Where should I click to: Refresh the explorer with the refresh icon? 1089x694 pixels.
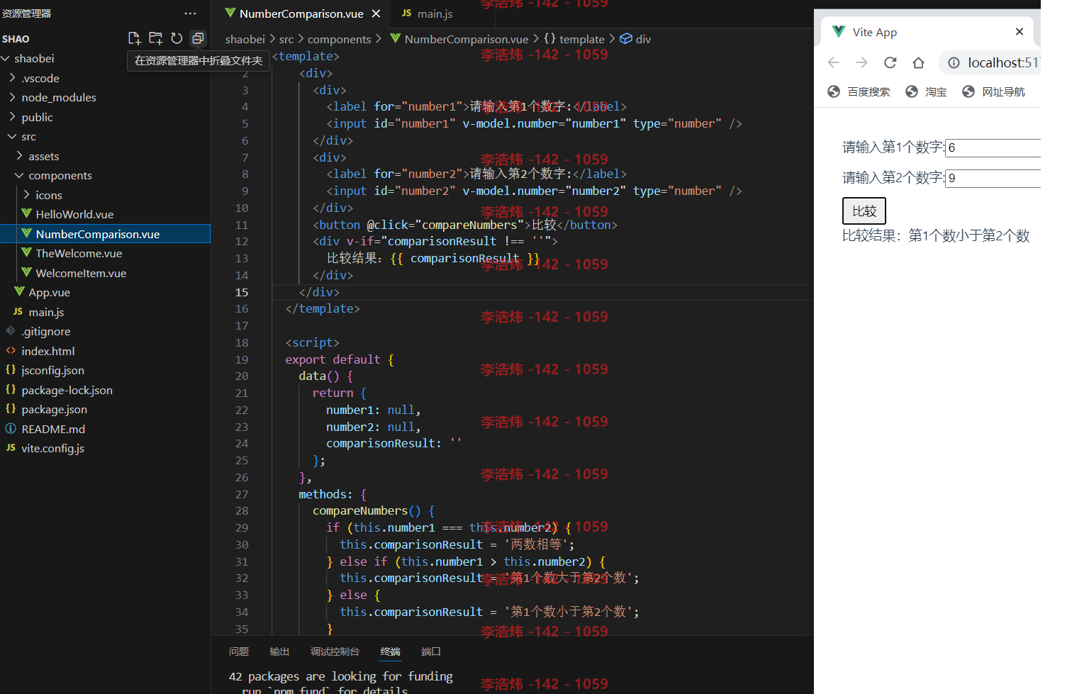point(177,38)
